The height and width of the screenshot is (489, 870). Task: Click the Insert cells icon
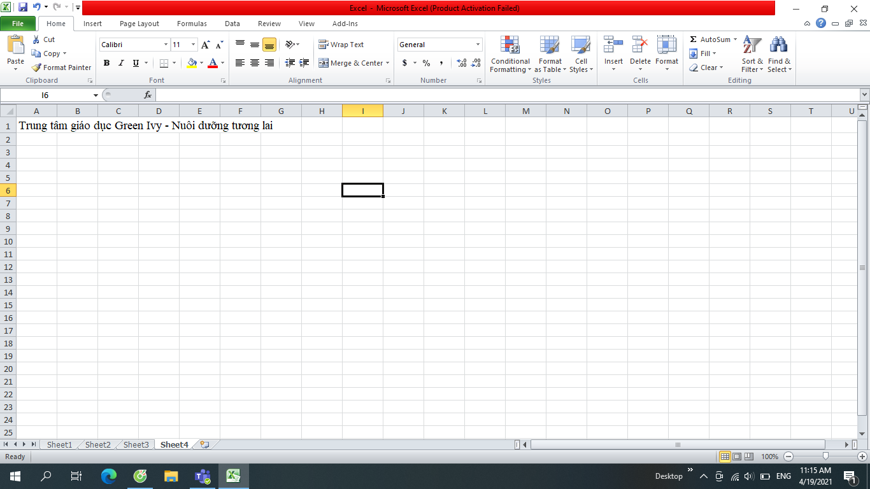(x=613, y=45)
